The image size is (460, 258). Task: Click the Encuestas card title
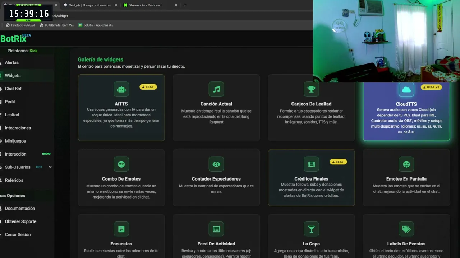tap(121, 244)
